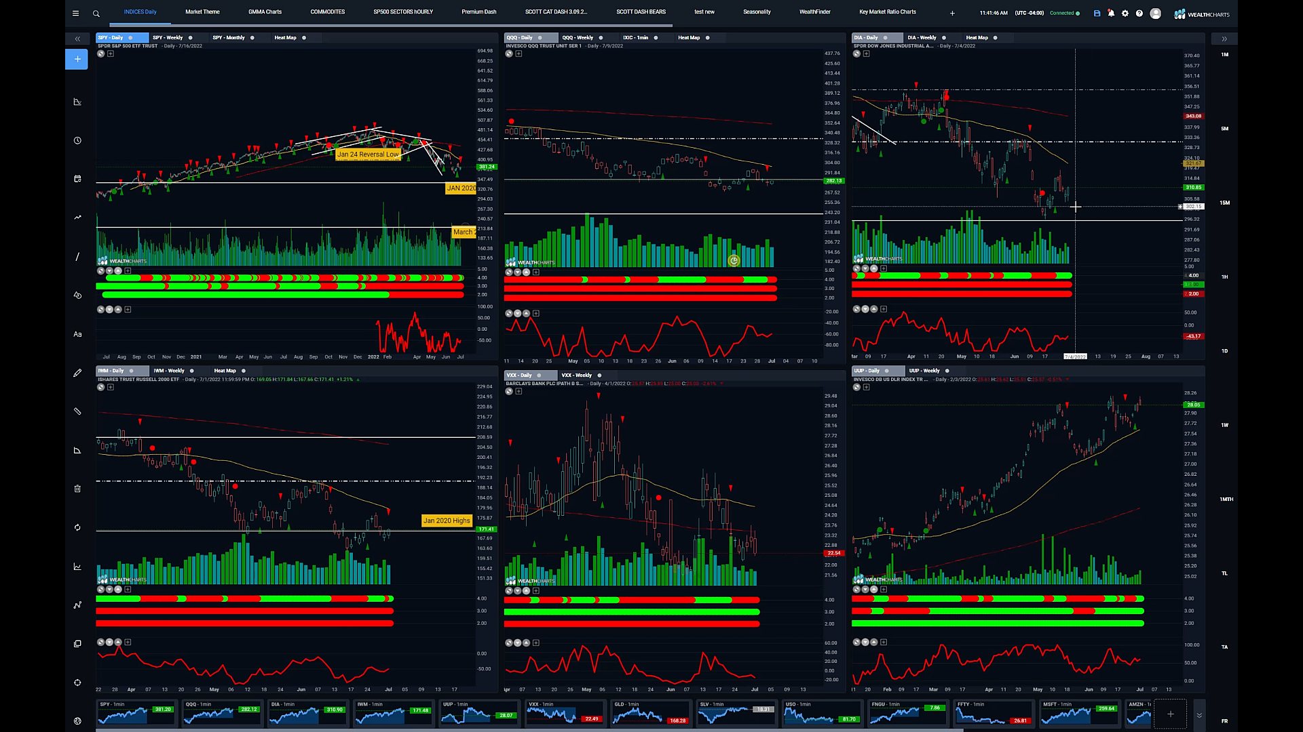Expand ticker strip with down chevrons
The image size is (1303, 732).
pyautogui.click(x=1199, y=715)
